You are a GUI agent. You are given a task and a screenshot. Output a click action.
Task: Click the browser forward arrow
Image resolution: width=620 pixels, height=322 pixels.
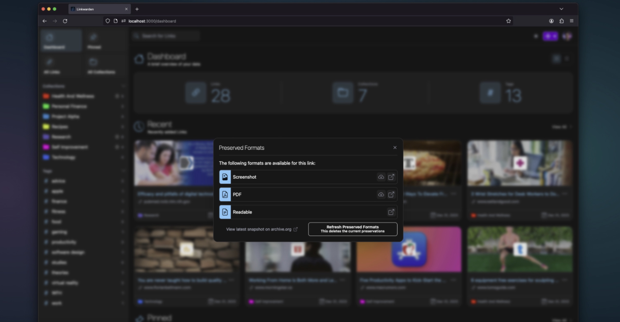point(55,21)
